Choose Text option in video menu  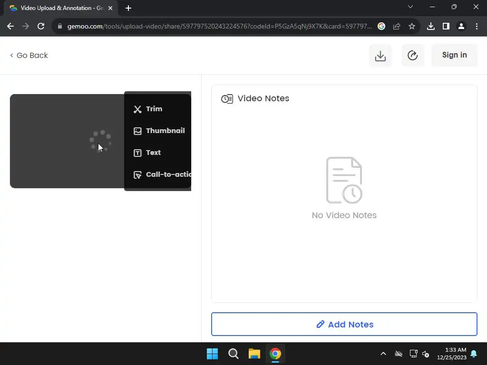[x=147, y=153]
